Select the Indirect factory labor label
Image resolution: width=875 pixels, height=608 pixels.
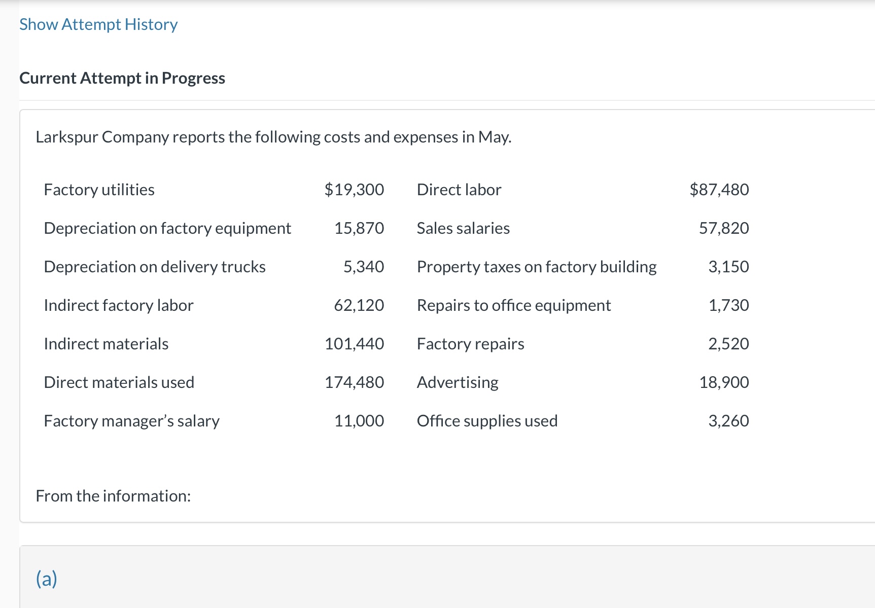point(119,305)
